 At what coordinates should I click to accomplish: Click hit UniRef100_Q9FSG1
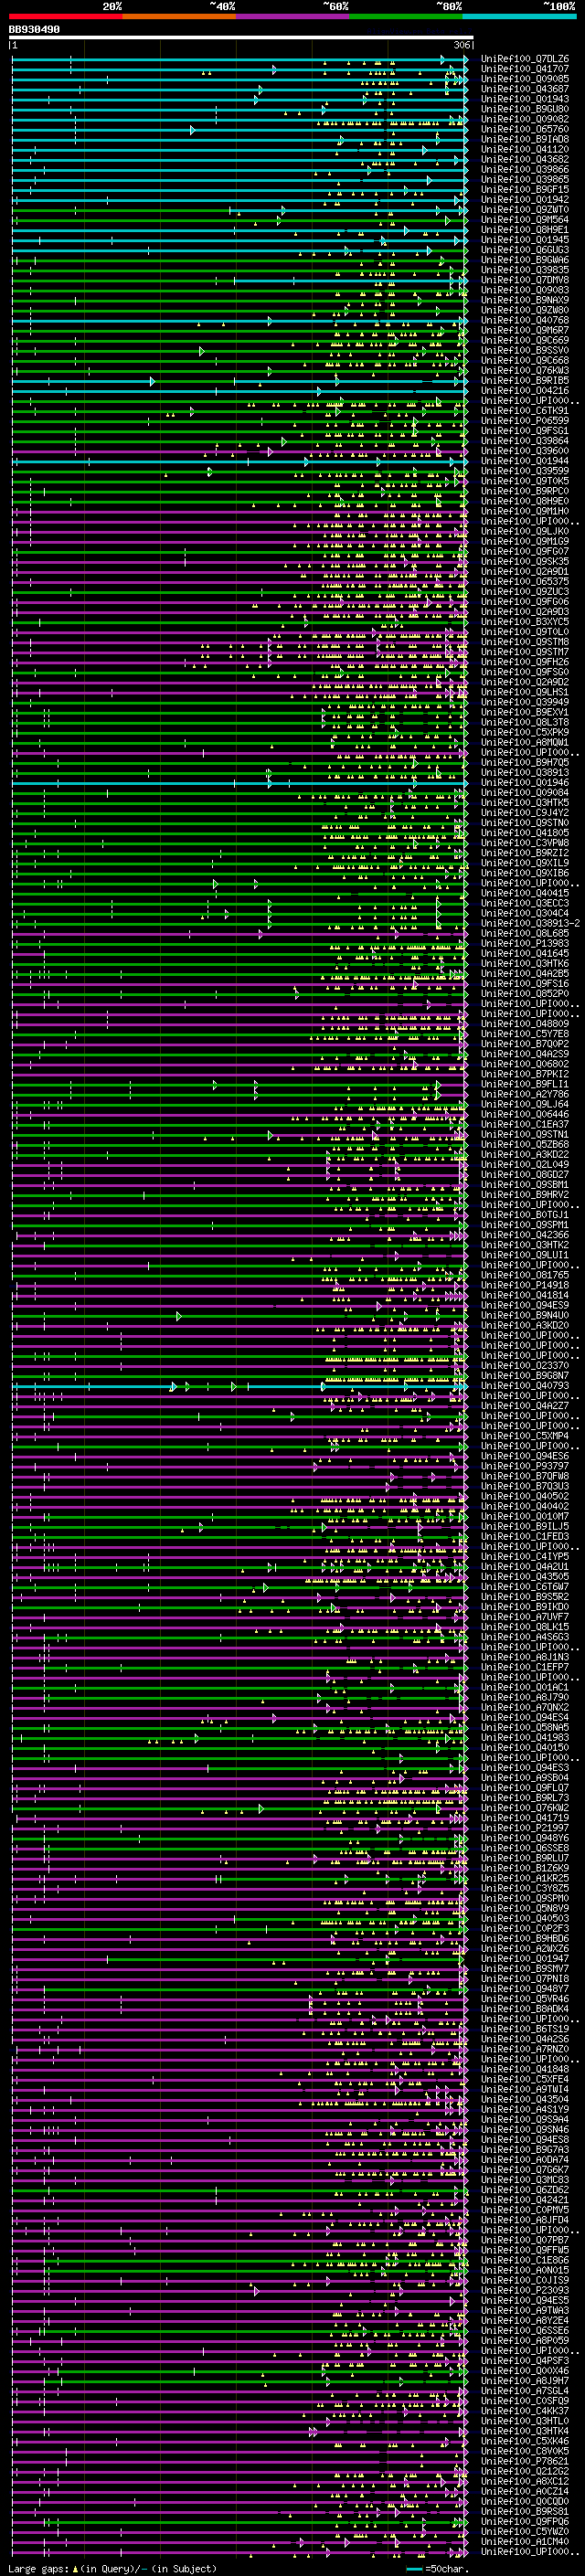pyautogui.click(x=525, y=431)
